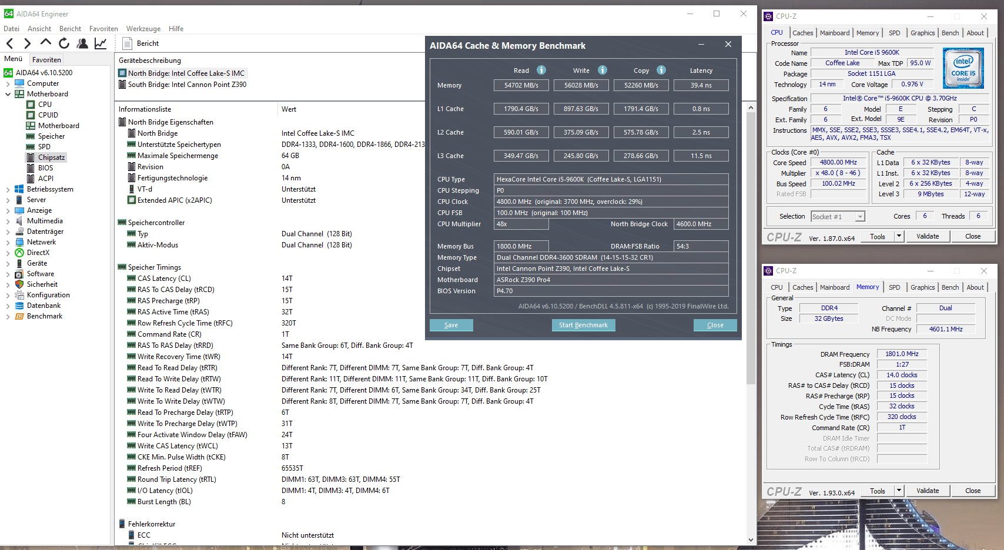Screen dimensions: 1004x550
Task: Open SPD tab in lower CPU-Z window
Action: 894,287
